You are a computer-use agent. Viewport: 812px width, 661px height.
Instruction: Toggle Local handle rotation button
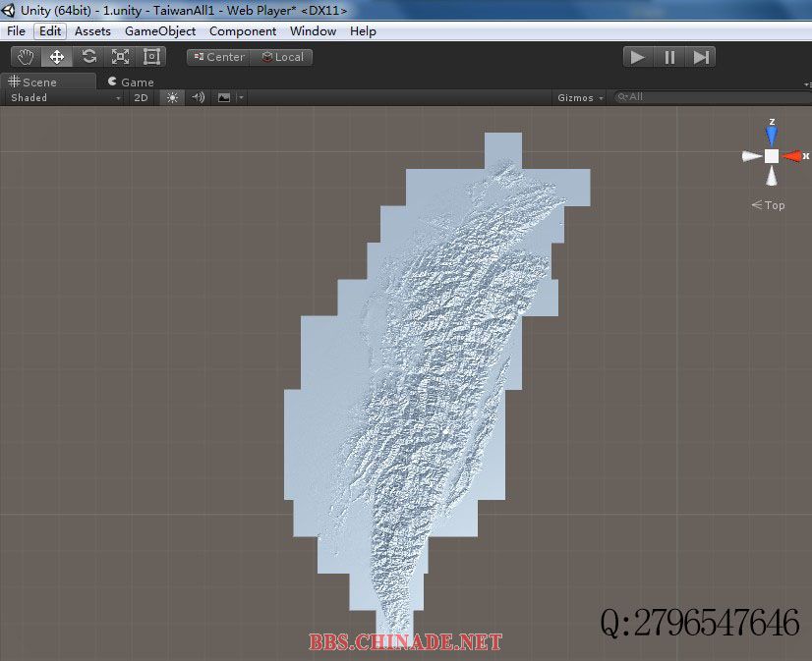tap(282, 57)
